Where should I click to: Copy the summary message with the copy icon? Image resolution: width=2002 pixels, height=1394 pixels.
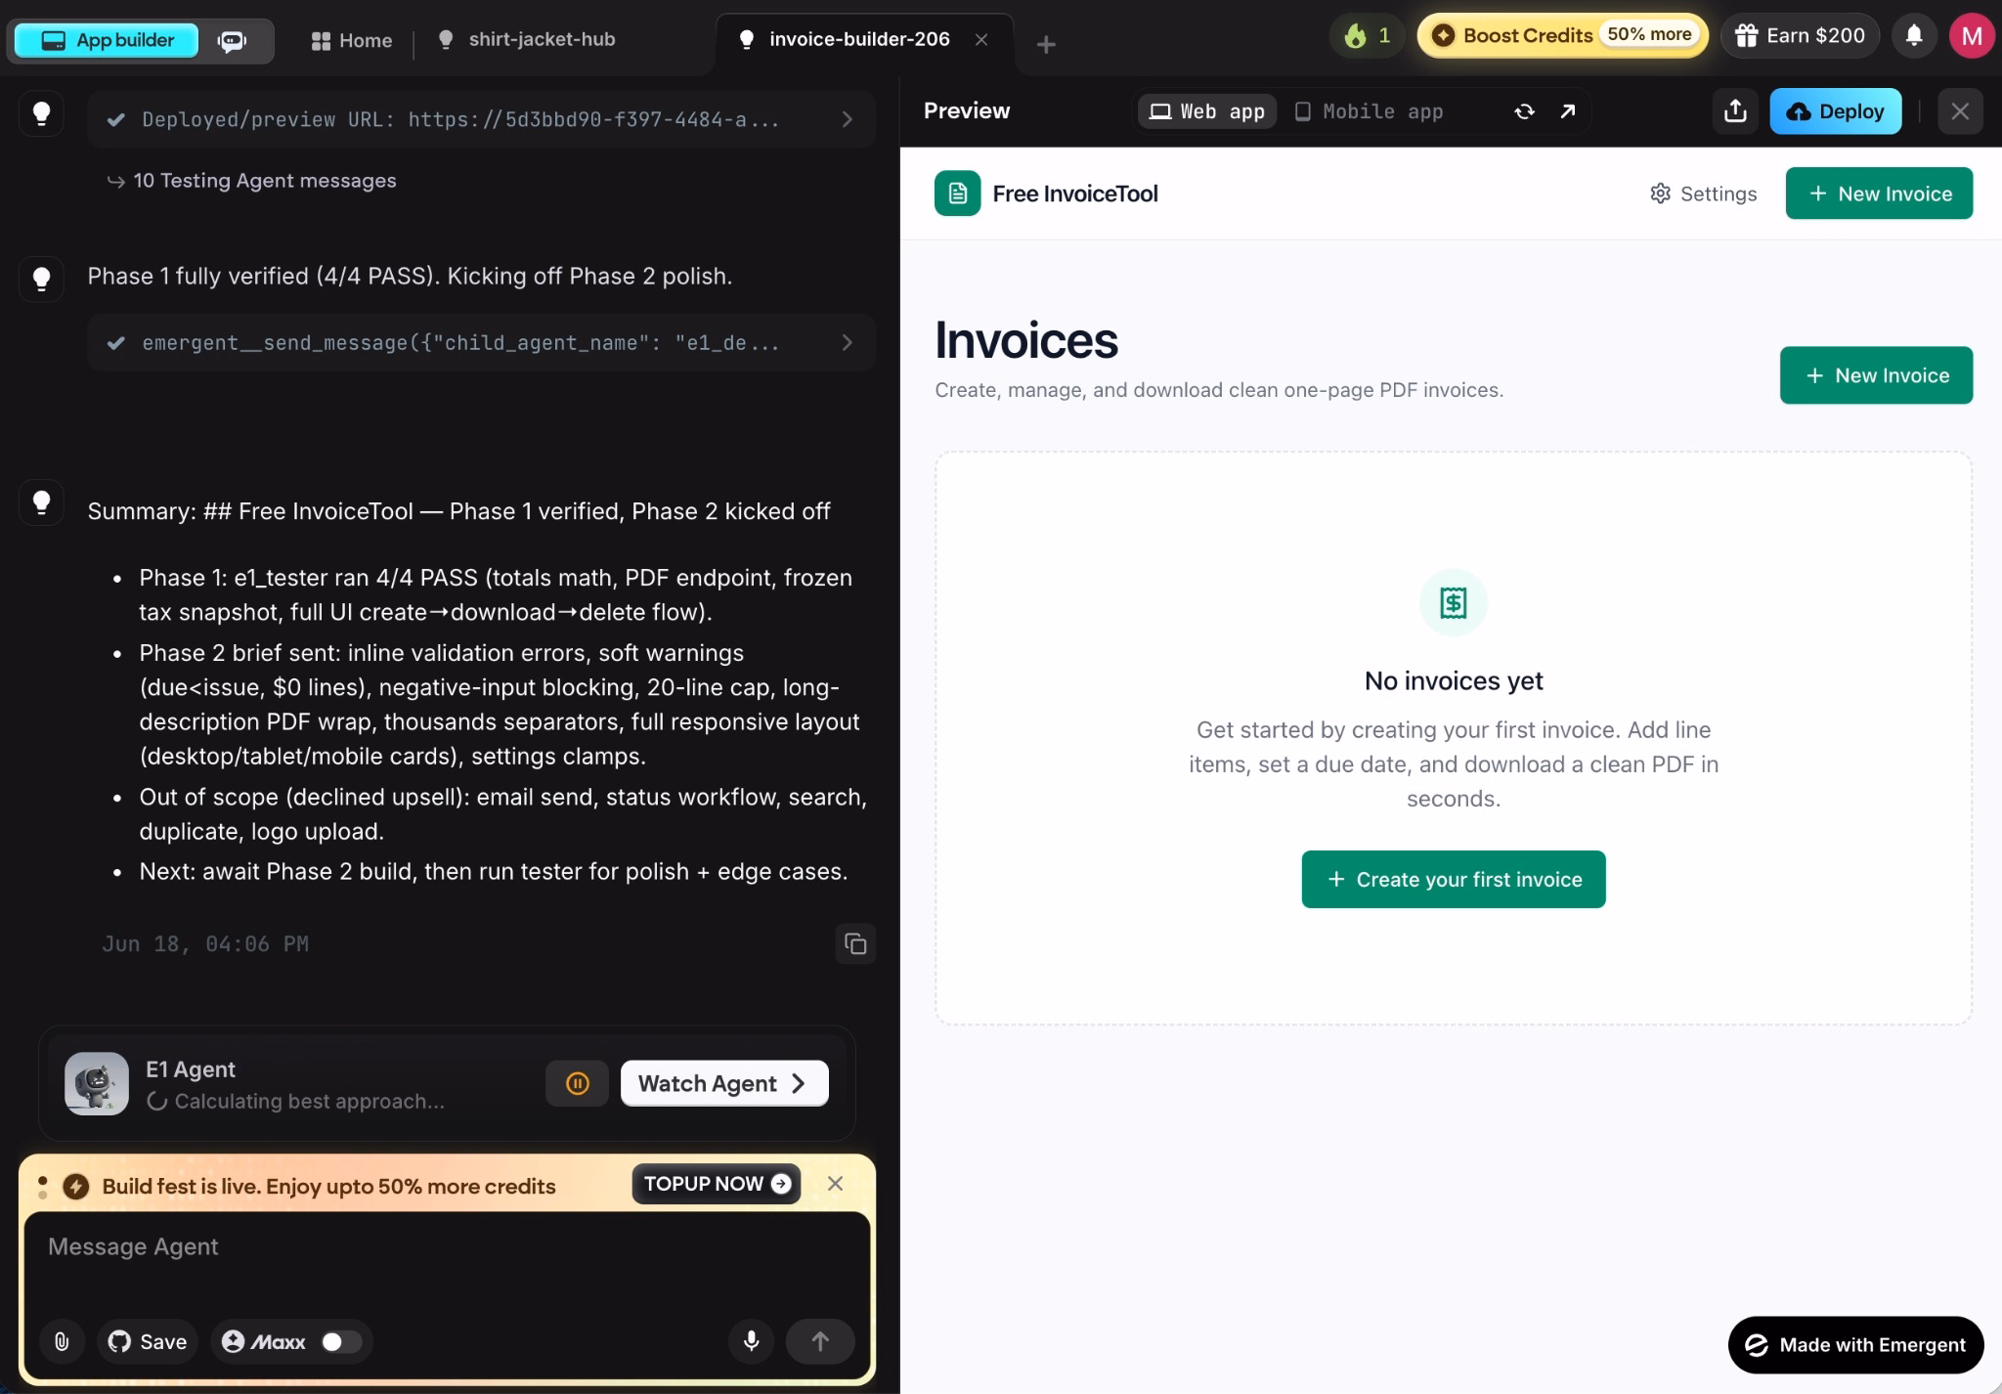point(855,943)
